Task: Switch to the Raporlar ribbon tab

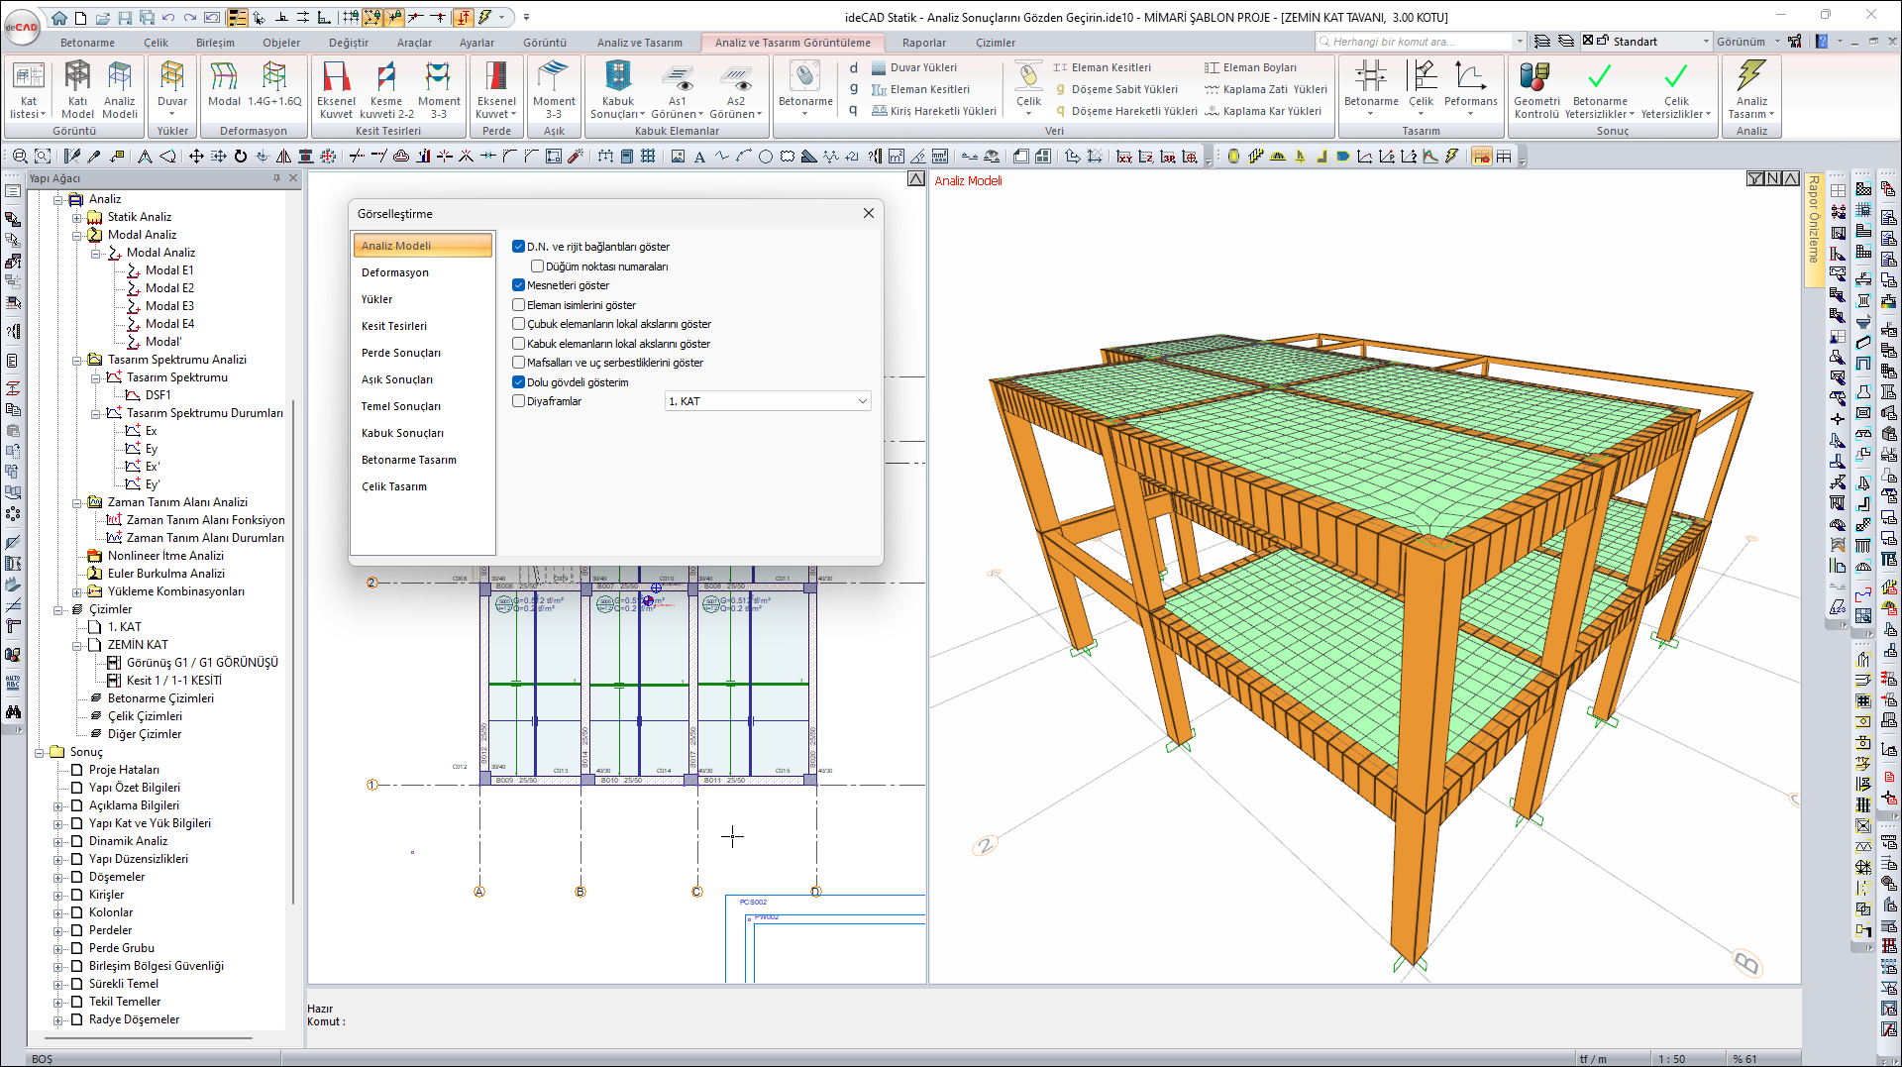Action: coord(923,43)
